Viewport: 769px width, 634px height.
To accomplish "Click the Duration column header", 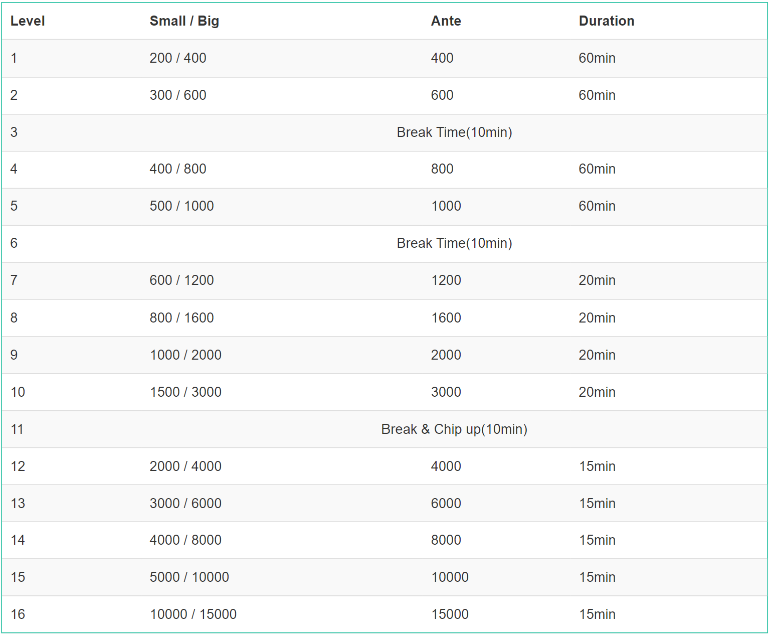I will (x=607, y=21).
